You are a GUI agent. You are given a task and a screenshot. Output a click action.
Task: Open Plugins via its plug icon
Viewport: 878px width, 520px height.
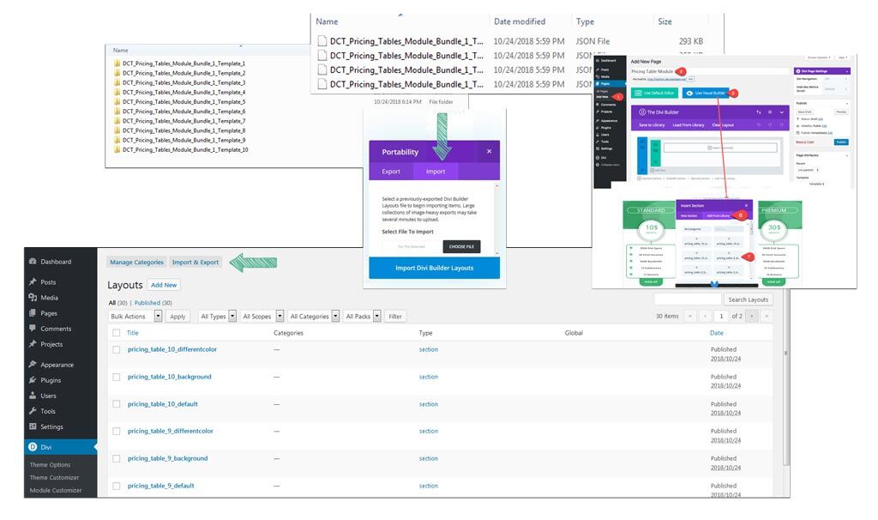click(32, 380)
